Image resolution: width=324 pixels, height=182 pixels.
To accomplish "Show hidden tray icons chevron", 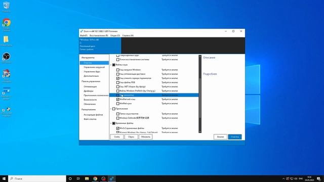I will coord(283,178).
